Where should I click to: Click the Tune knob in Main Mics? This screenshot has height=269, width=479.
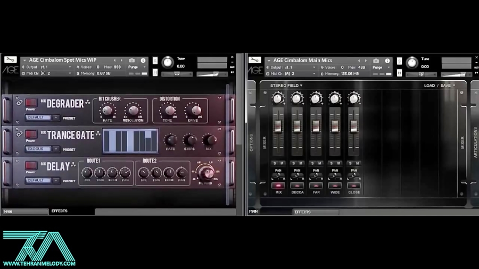click(x=412, y=63)
